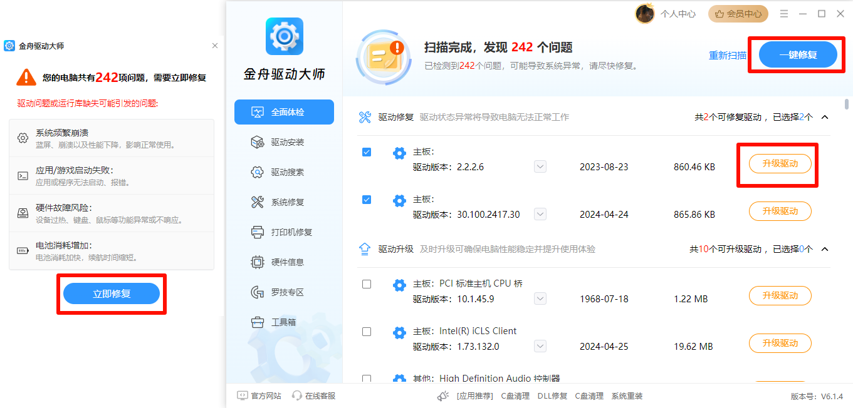Click the large 金舟驱动大师 gear logo in sidebar

285,36
